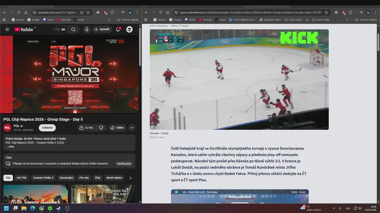Select the Živě filter chip
The height and width of the screenshot is (213, 380).
(98, 178)
